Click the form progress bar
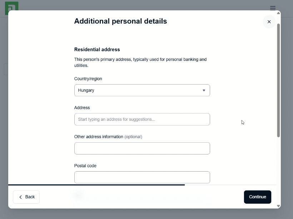 coord(96,185)
